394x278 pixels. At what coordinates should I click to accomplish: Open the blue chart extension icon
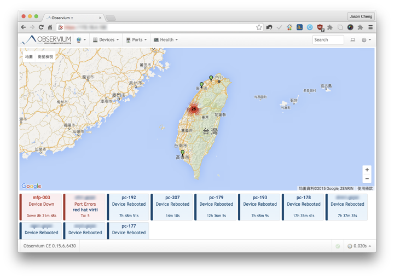[x=299, y=27]
